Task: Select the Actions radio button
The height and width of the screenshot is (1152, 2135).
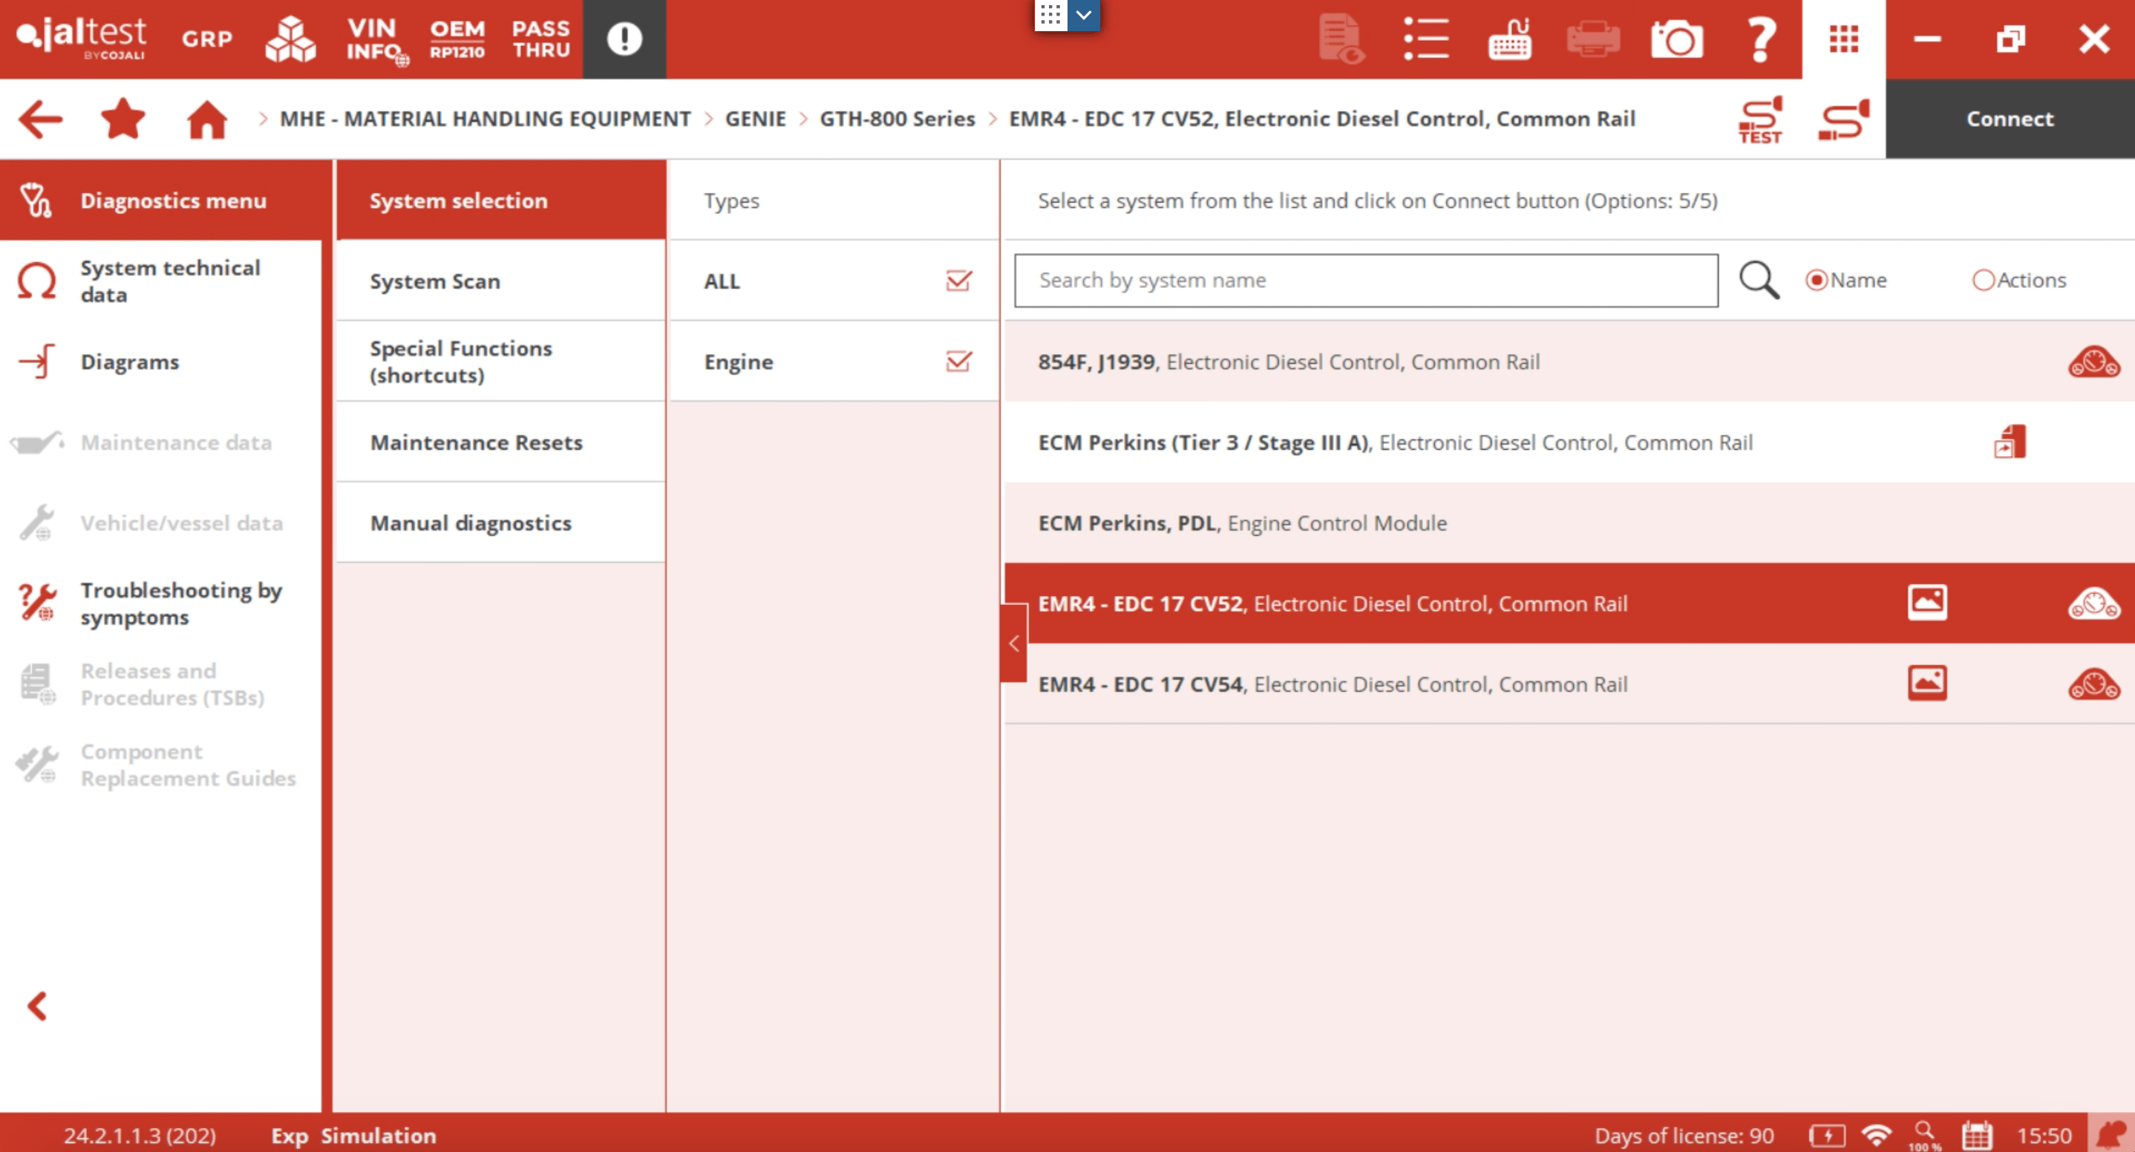Action: (x=1983, y=280)
